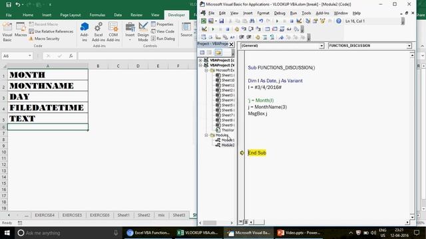The width and height of the screenshot is (426, 239).
Task: Open Project Explorer icon in VBA toolbar
Action: point(308,21)
